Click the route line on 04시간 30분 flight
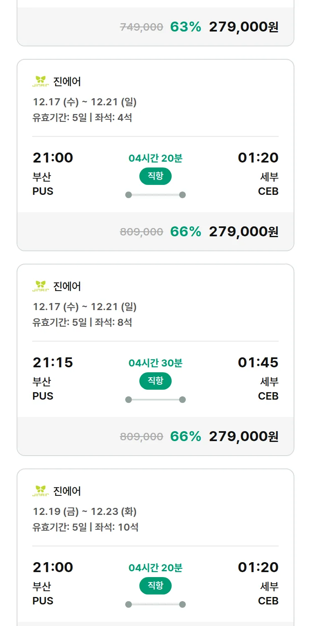 click(155, 400)
